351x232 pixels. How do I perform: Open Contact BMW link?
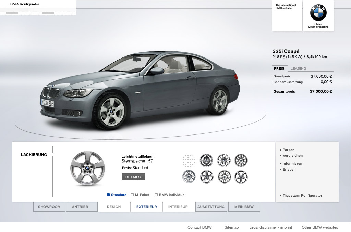click(x=199, y=227)
